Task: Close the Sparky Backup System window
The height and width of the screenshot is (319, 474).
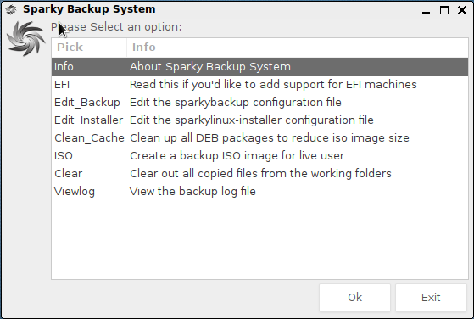Action: click(462, 10)
